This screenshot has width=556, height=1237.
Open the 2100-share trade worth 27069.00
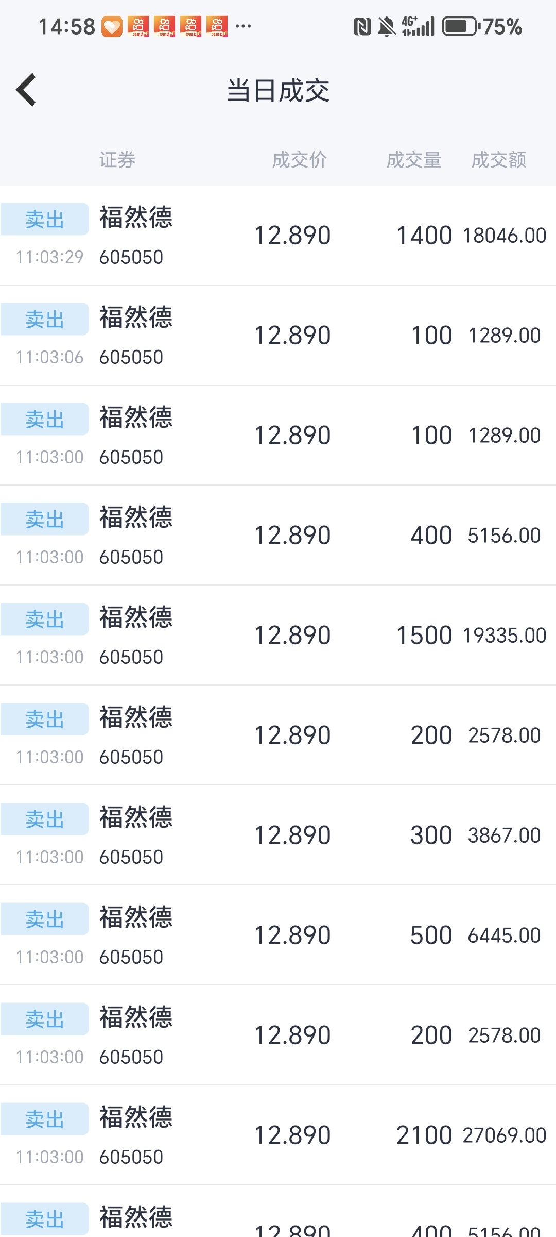point(278,1135)
